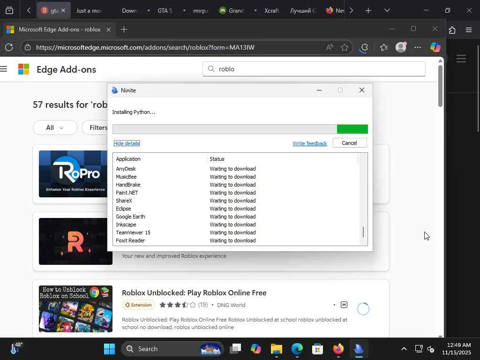
Task: Click the Status column header in Ninite
Action: coord(283,159)
